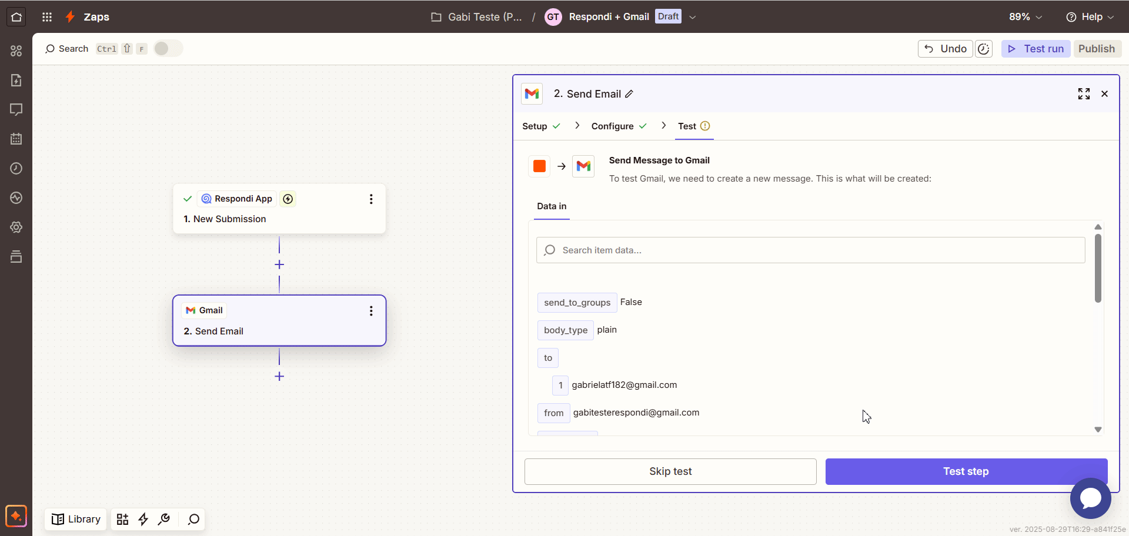
Task: Switch to the Configure tab
Action: [619, 126]
